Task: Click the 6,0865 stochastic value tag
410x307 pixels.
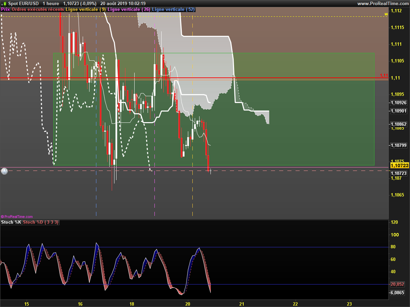Action: 397,293
